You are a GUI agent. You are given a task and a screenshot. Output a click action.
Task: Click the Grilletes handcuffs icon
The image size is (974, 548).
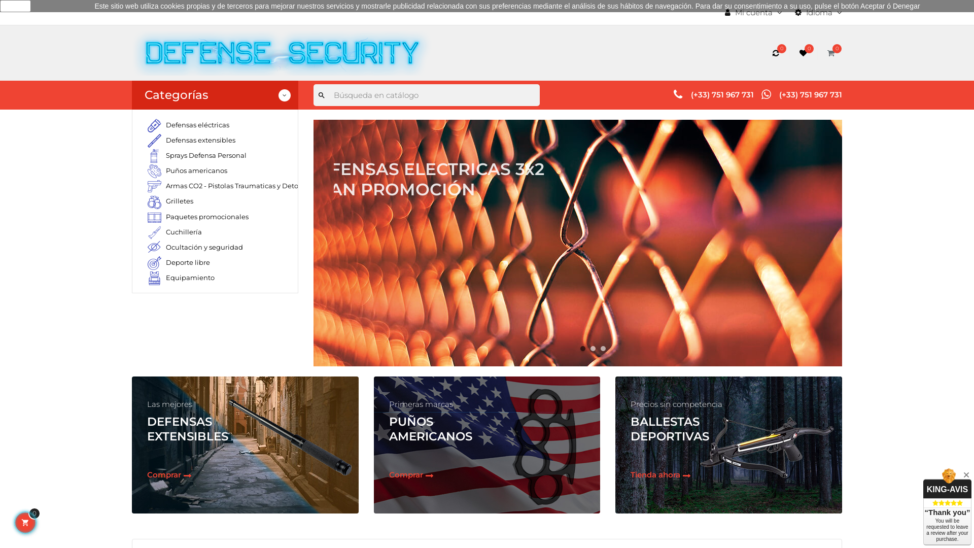pos(154,202)
